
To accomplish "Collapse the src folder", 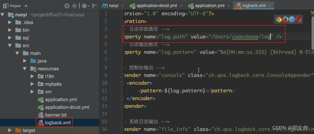I will pyautogui.click(x=10, y=46).
